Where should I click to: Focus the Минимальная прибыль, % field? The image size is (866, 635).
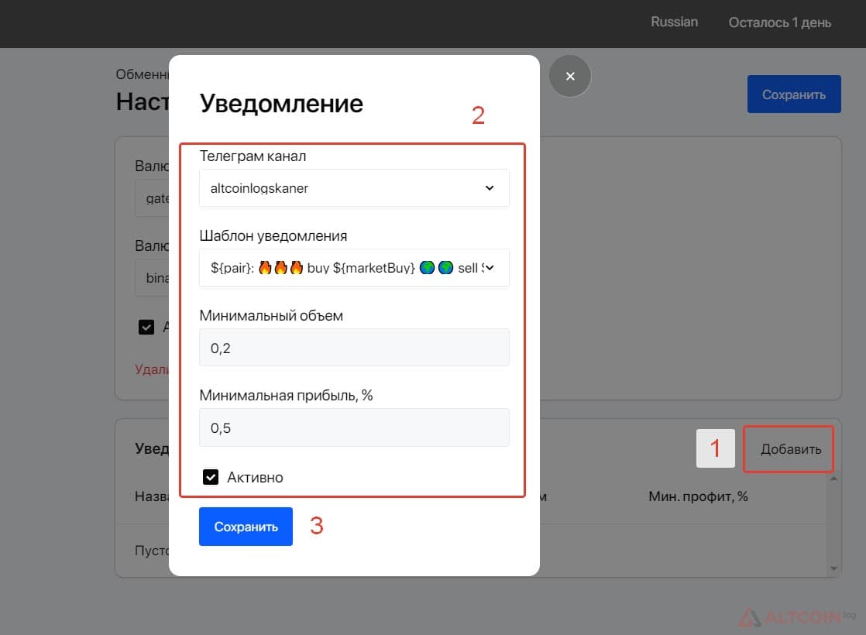coord(354,427)
